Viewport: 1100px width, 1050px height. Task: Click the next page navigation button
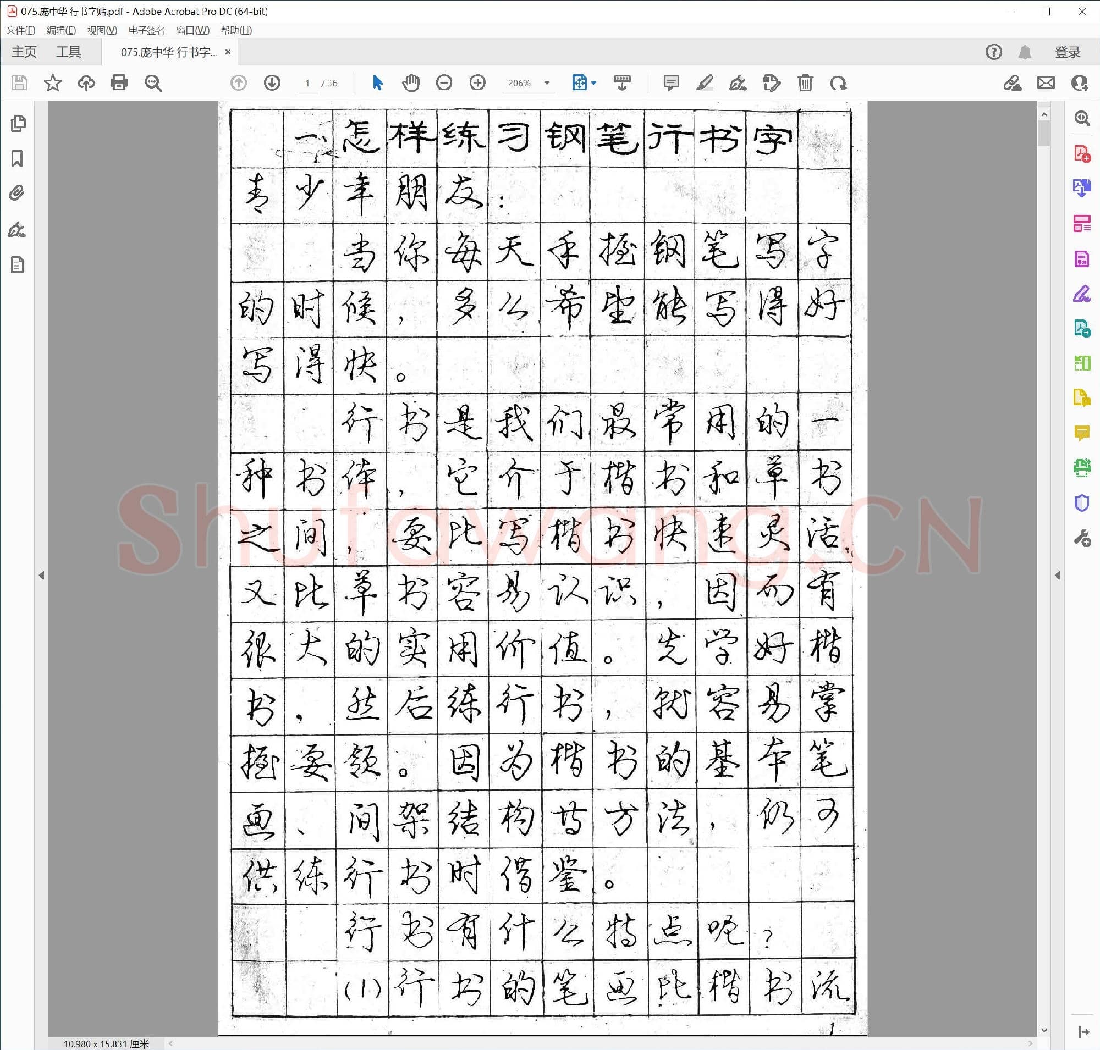[272, 83]
